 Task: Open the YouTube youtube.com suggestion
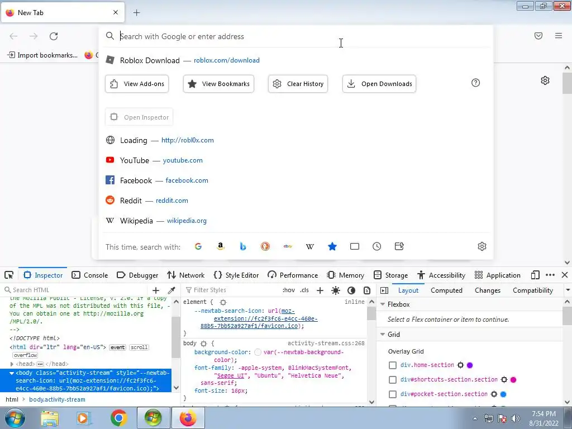click(x=296, y=160)
